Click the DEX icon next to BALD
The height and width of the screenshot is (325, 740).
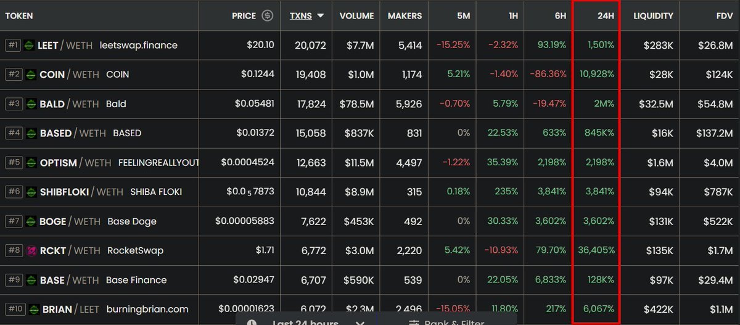point(31,104)
